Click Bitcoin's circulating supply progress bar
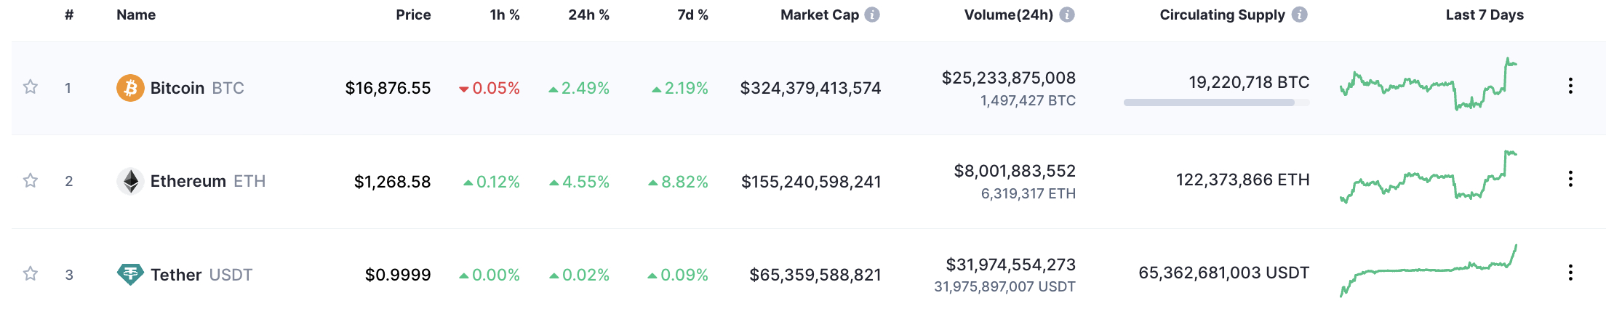Screen dimensions: 1606x314 (1216, 102)
